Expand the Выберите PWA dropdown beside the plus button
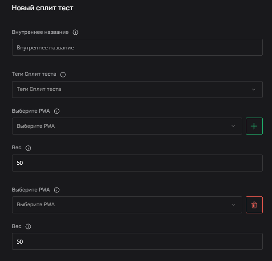This screenshot has height=261, width=272. [x=127, y=126]
